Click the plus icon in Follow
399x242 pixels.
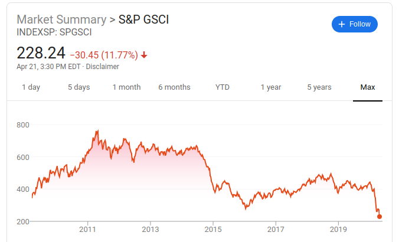[341, 24]
